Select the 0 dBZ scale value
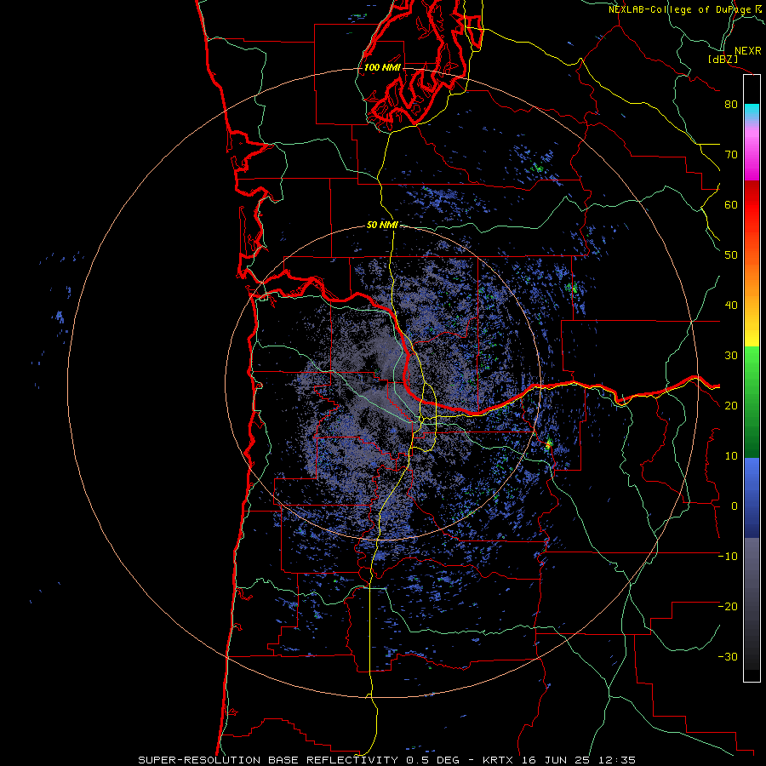The width and height of the screenshot is (766, 766). [x=735, y=506]
